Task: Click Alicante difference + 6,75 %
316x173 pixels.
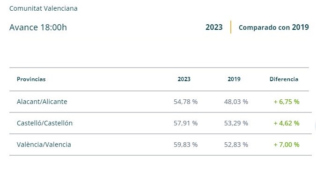Action: pos(287,102)
